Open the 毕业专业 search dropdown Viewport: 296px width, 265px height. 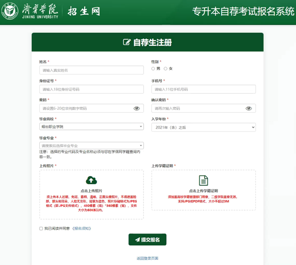pos(91,146)
